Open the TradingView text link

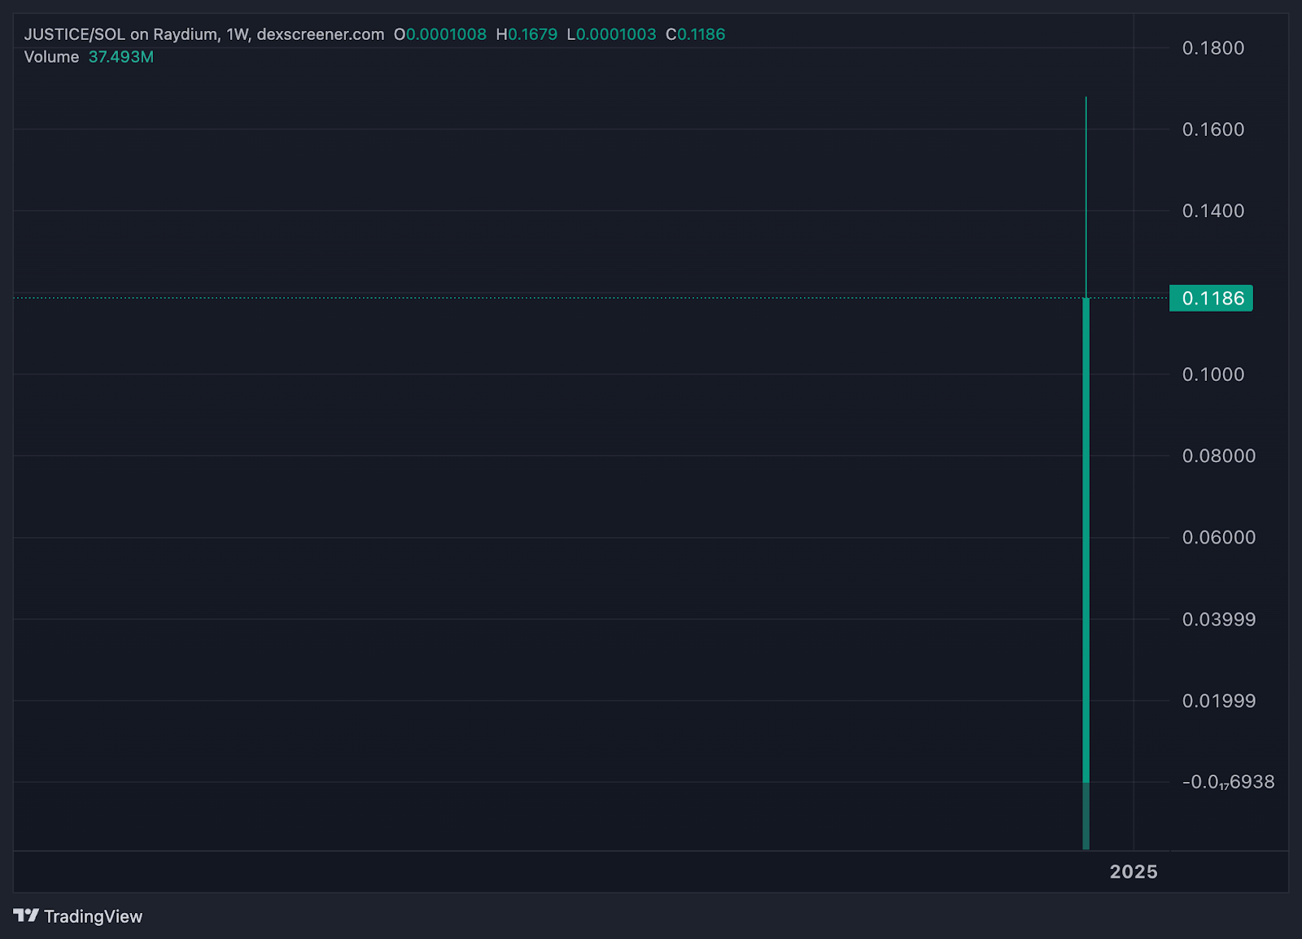[93, 916]
